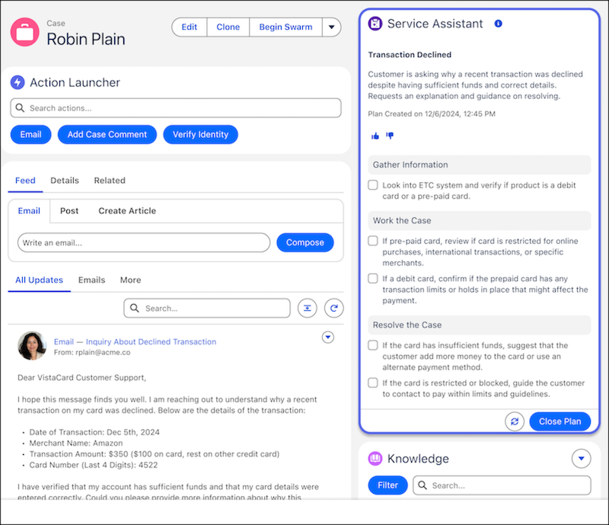609x525 pixels.
Task: Click the thumbs up feedback icon
Action: tap(375, 136)
